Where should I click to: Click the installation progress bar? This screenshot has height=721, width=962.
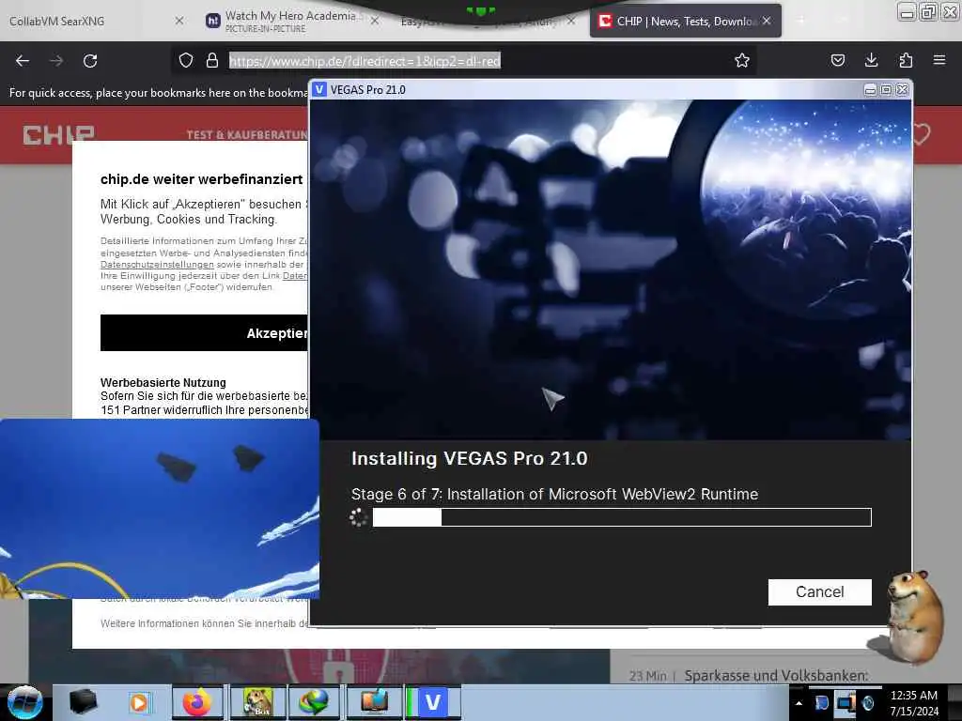(x=622, y=517)
